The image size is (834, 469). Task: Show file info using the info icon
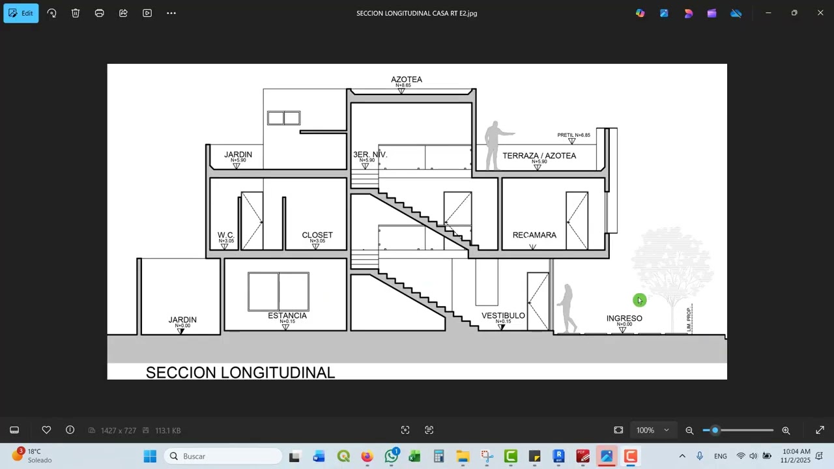tap(70, 430)
